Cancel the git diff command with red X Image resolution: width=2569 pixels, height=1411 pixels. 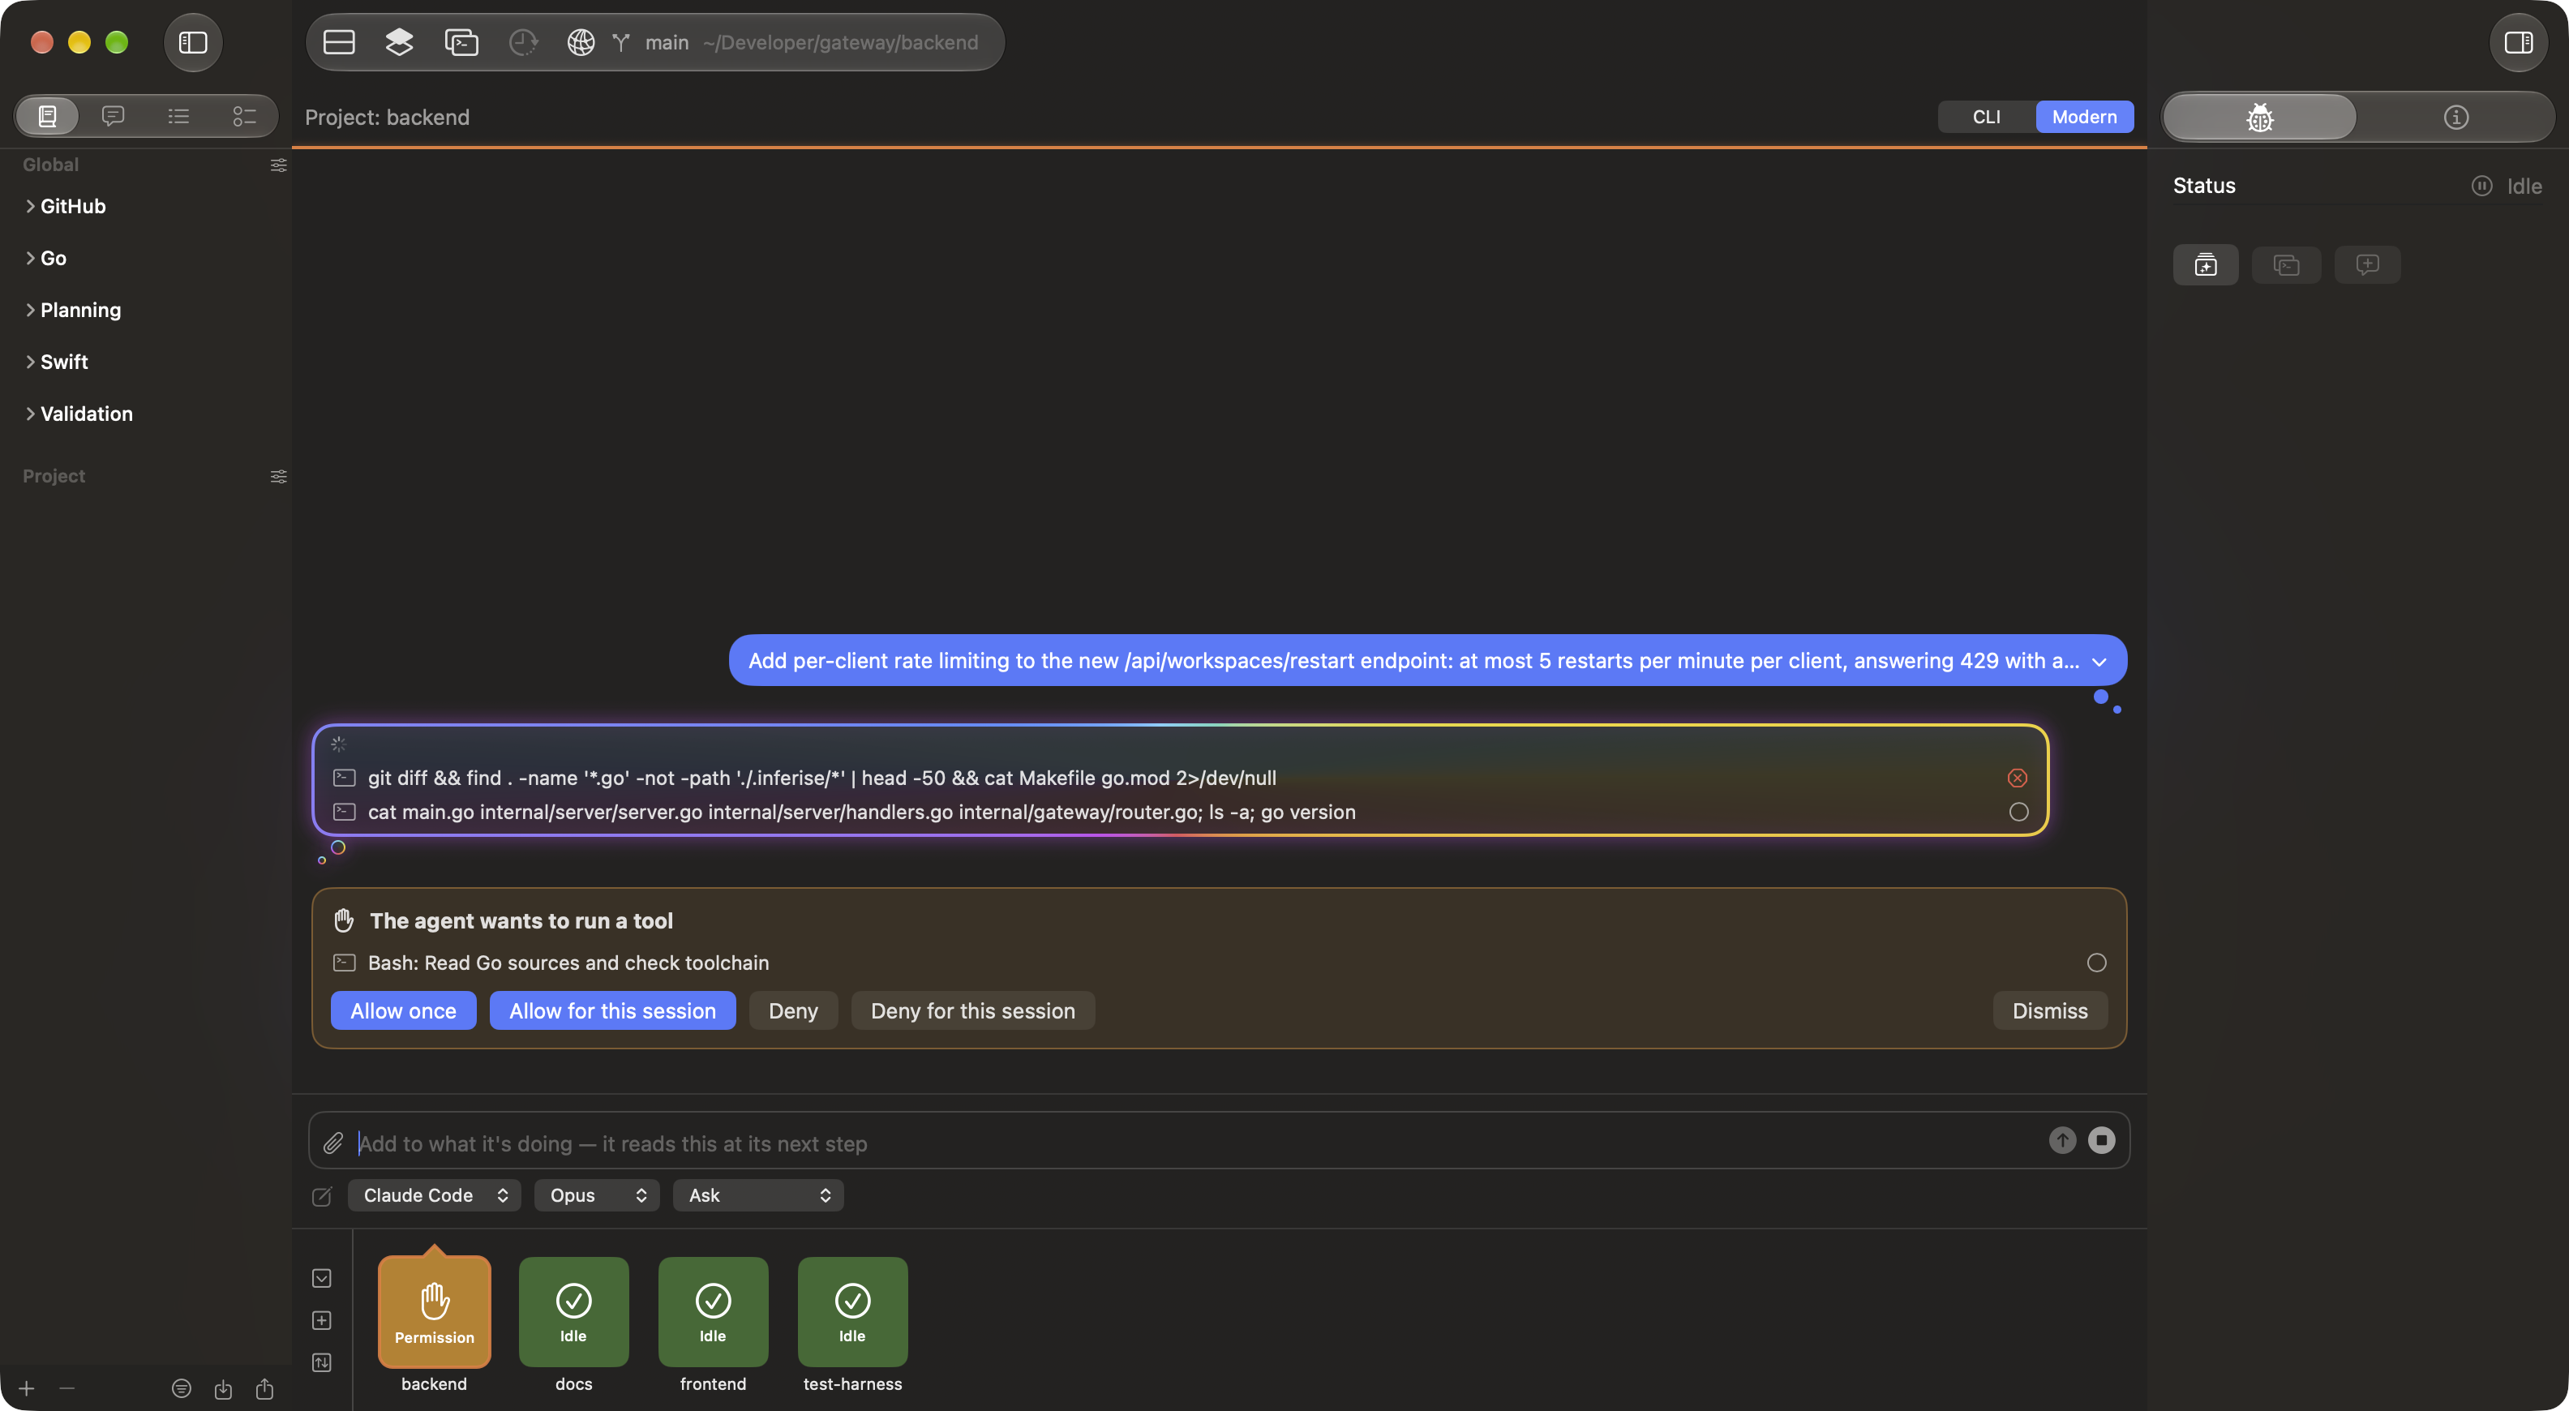(2017, 778)
